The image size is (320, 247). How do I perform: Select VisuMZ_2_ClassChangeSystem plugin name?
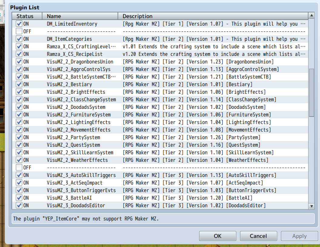click(x=81, y=100)
